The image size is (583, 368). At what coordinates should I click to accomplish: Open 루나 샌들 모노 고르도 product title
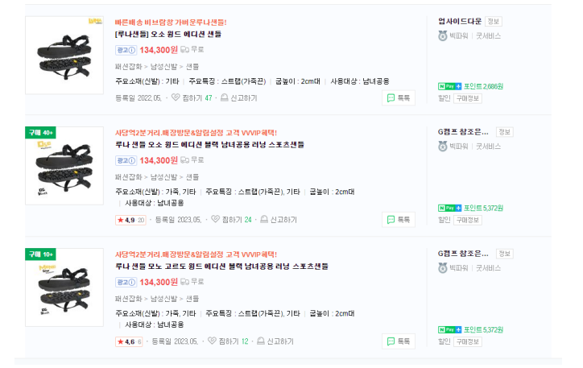point(221,267)
